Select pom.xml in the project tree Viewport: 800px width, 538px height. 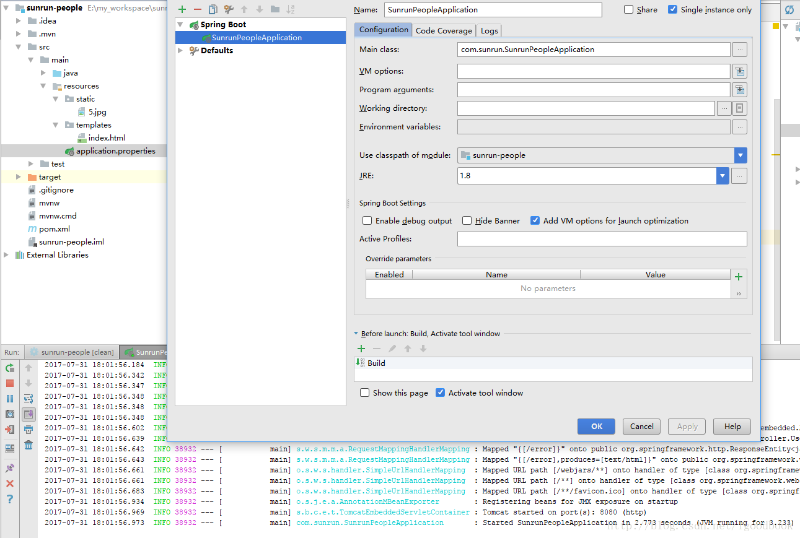click(55, 229)
